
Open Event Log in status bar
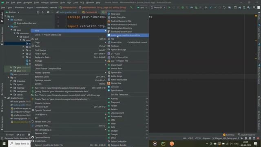click(x=228, y=135)
